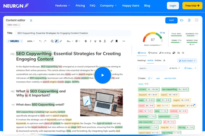The height and width of the screenshot is (136, 205).
Task: Redo the last edit
Action: (x=45, y=41)
